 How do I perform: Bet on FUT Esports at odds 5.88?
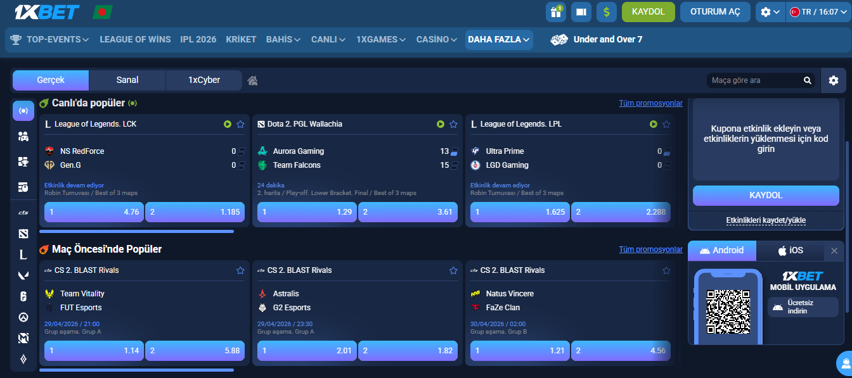(x=195, y=350)
